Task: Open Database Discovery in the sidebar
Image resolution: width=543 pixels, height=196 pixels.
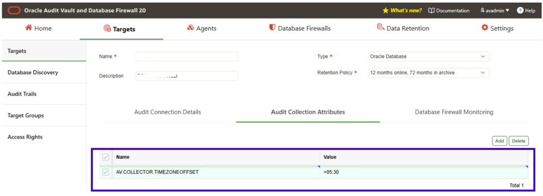Action: [x=44, y=73]
